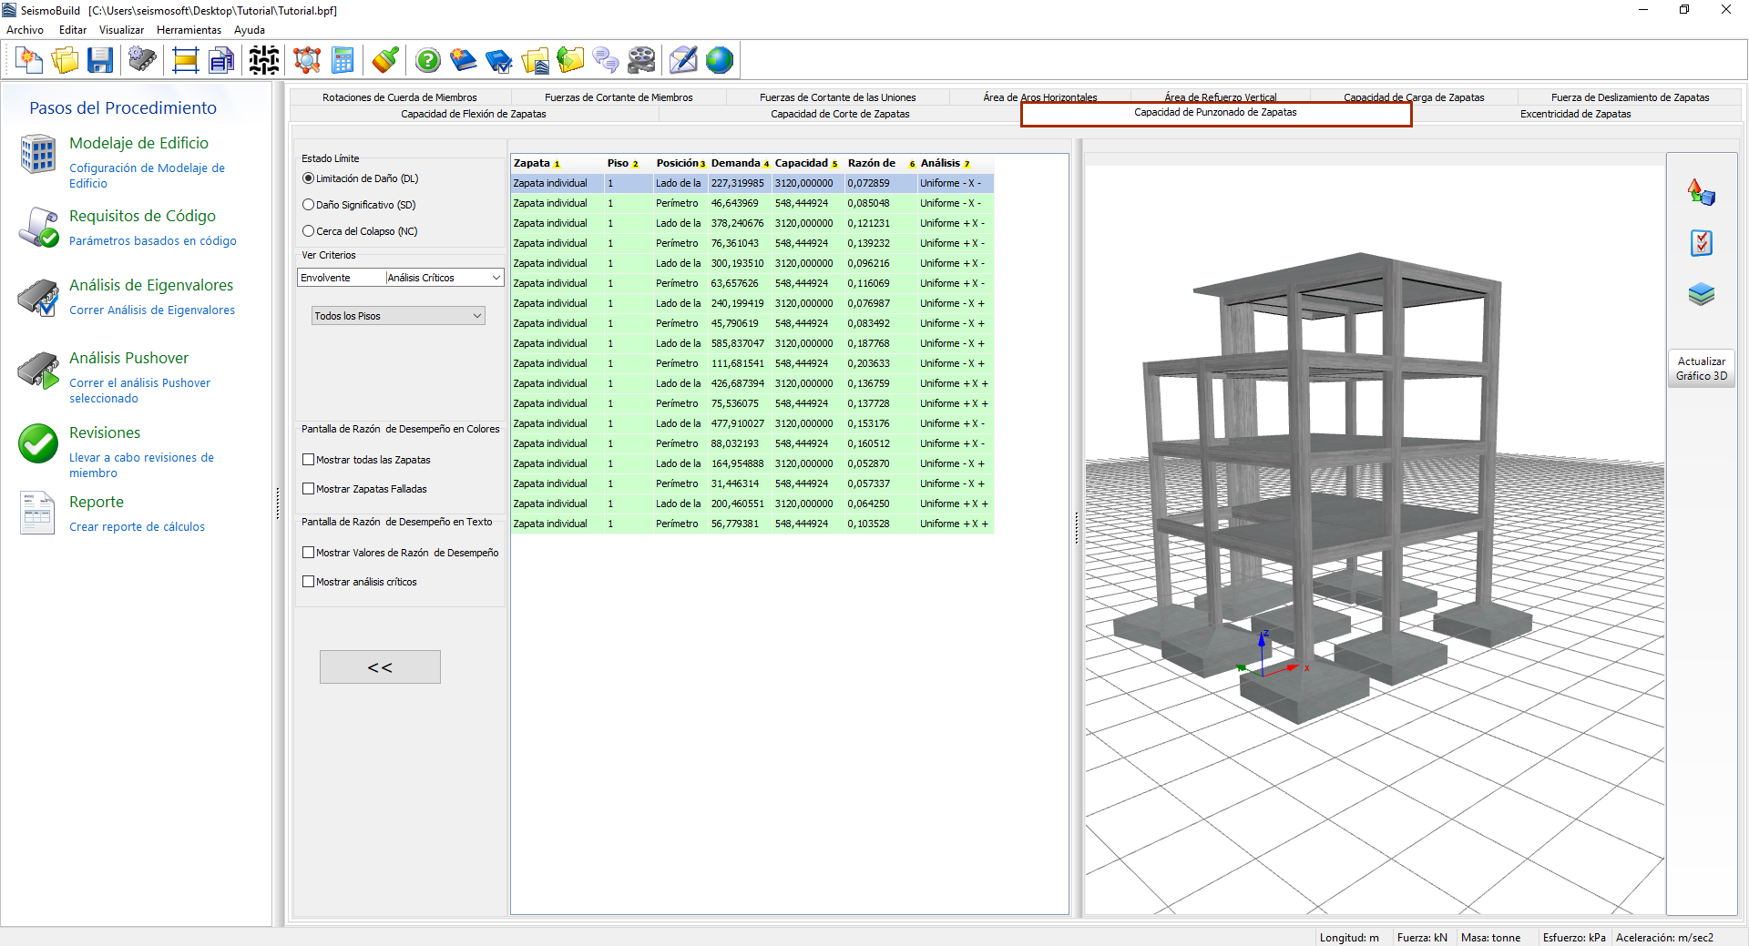
Task: Click the green question mark help icon
Action: 427,61
